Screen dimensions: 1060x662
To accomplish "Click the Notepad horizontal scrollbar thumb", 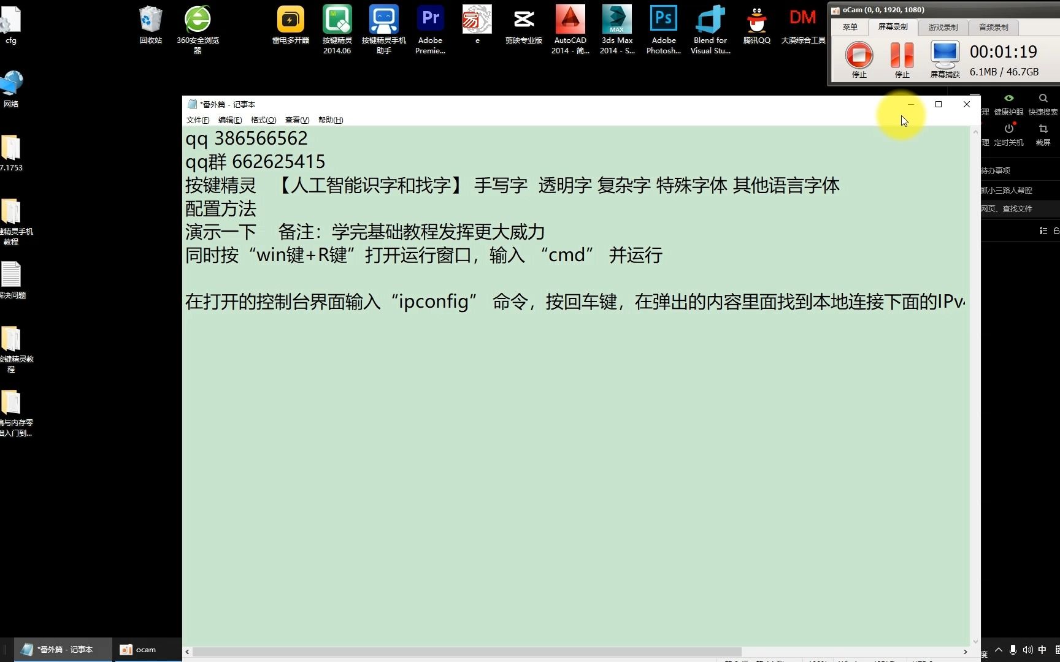I will 467,652.
